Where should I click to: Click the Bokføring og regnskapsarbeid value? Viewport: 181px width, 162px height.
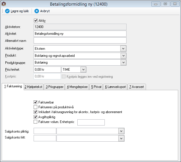click(x=55, y=56)
